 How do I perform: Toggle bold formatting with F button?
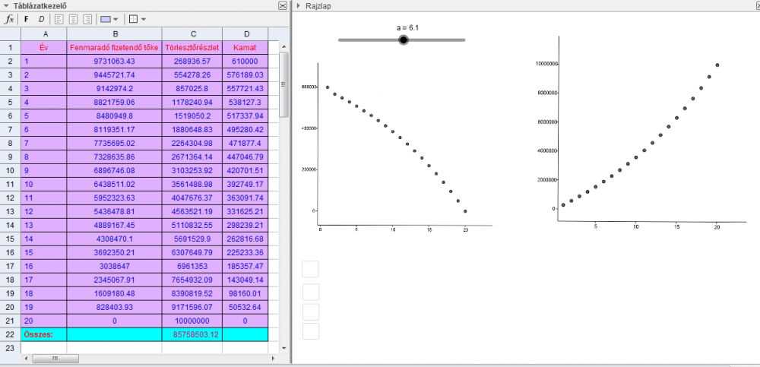pos(27,19)
